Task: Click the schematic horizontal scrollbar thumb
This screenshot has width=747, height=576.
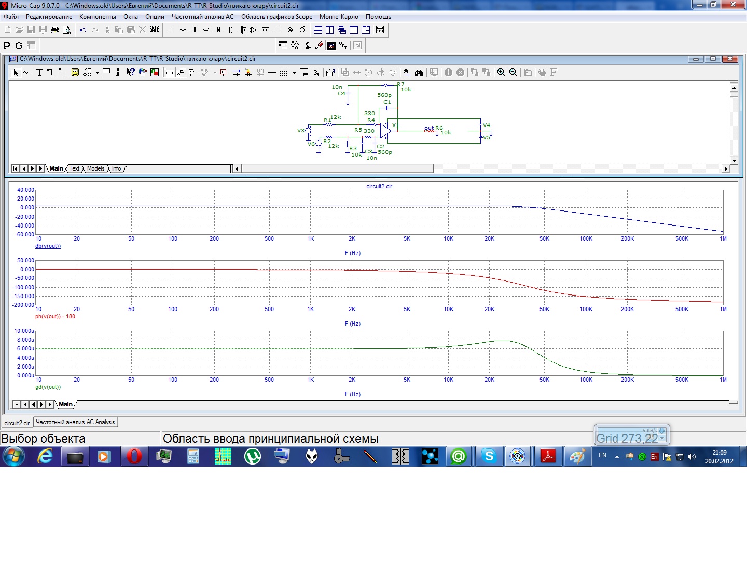Action: click(x=337, y=168)
